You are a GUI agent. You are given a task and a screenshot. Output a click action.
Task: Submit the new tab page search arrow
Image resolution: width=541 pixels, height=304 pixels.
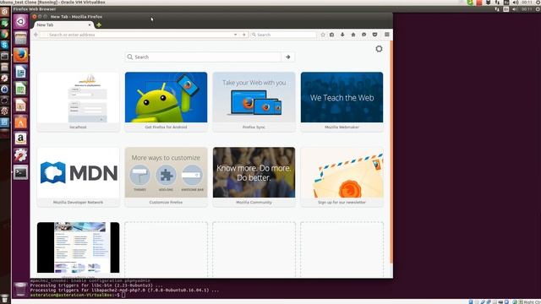click(287, 57)
